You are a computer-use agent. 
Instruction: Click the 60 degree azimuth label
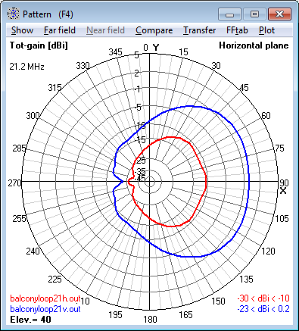tap(266, 116)
